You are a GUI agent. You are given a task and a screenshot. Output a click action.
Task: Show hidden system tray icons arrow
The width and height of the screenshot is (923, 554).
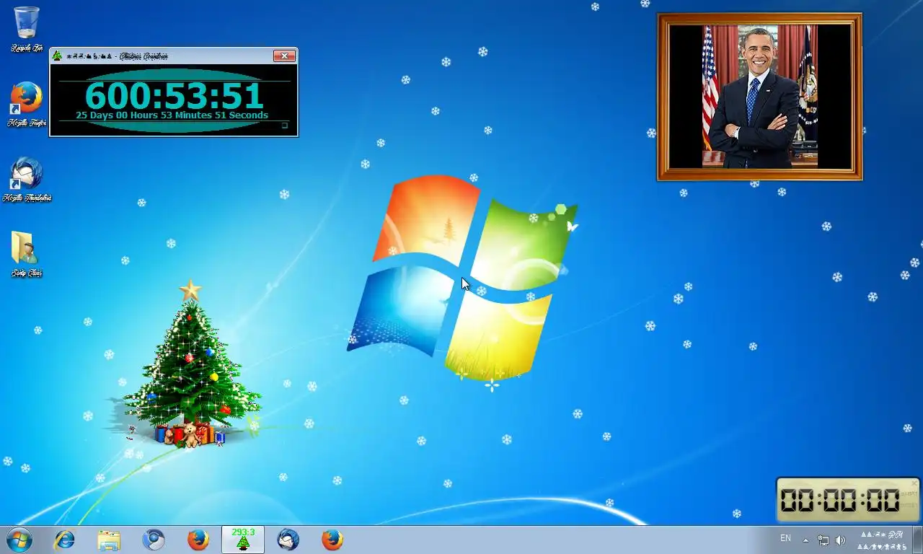point(805,540)
